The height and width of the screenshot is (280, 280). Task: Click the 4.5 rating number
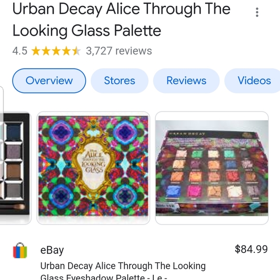pyautogui.click(x=20, y=51)
